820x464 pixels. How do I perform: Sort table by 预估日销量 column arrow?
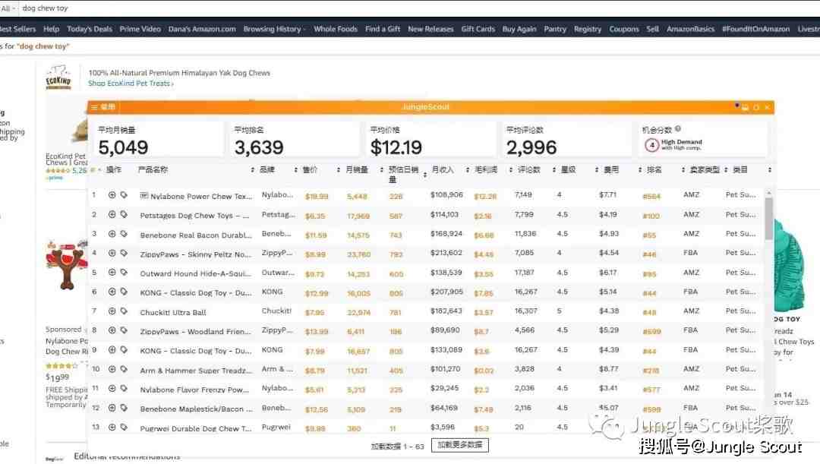pyautogui.click(x=424, y=175)
